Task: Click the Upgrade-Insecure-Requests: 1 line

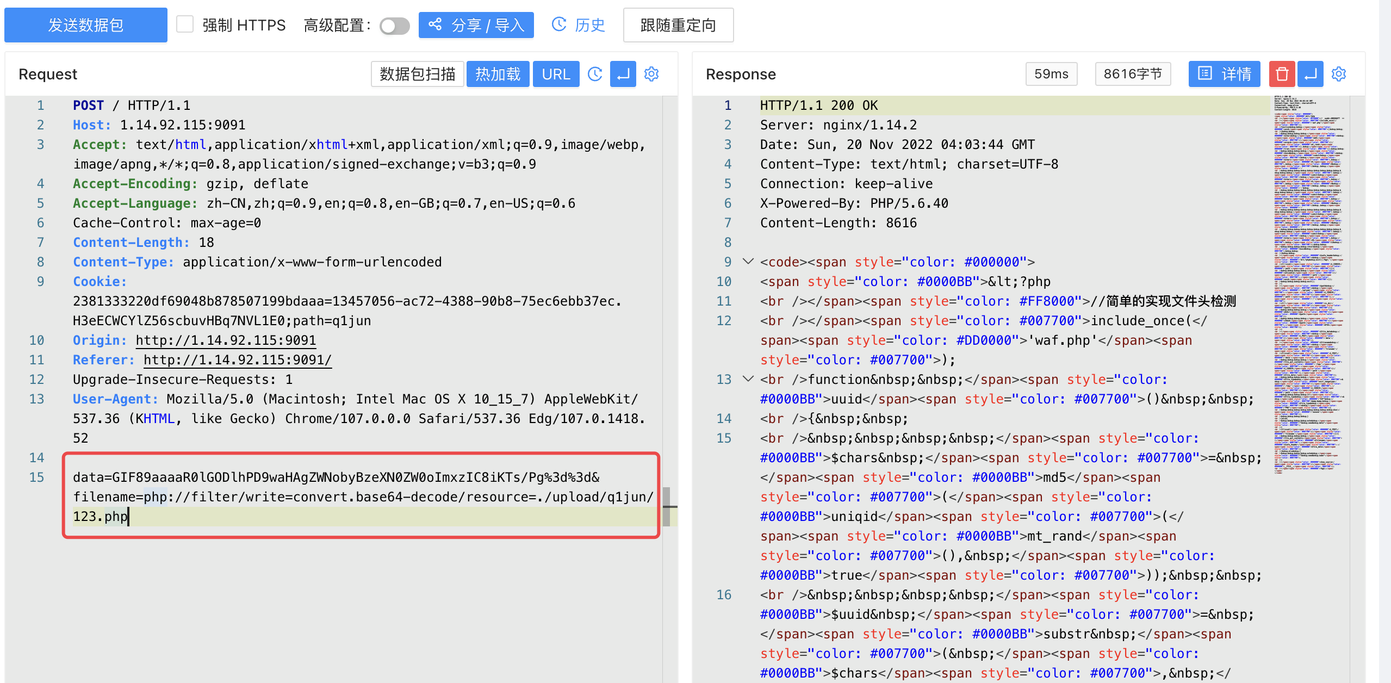Action: click(x=183, y=380)
